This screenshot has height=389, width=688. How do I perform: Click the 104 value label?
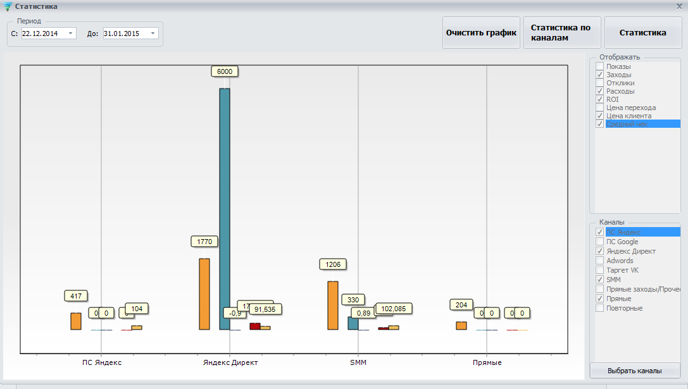pyautogui.click(x=137, y=309)
